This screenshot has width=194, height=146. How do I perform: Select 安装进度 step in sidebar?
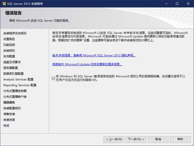(9, 120)
